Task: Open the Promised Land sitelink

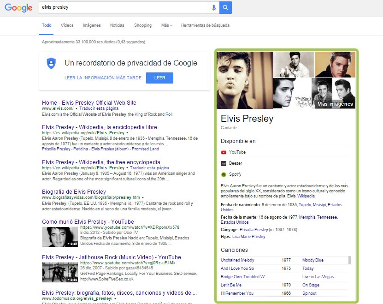Action: [145, 149]
